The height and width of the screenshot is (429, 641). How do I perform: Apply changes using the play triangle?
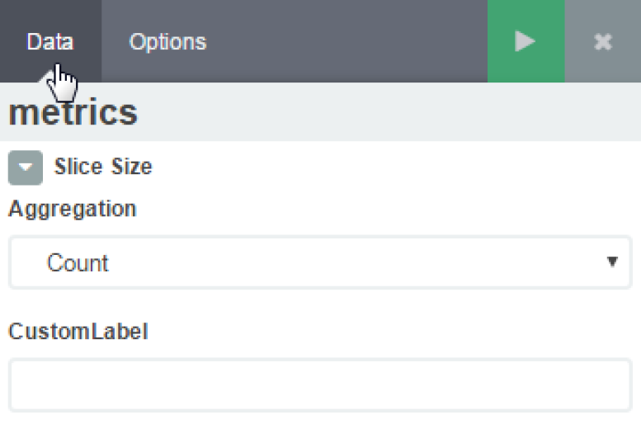tap(526, 41)
